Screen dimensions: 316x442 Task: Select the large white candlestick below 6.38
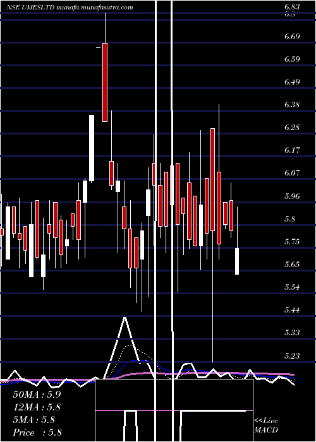(x=92, y=148)
